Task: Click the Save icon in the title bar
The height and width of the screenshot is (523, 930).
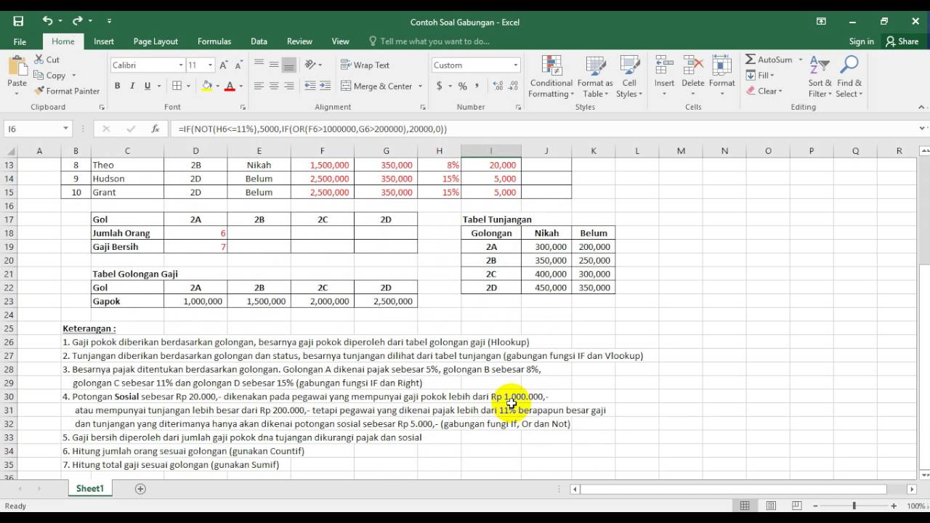Action: [18, 21]
